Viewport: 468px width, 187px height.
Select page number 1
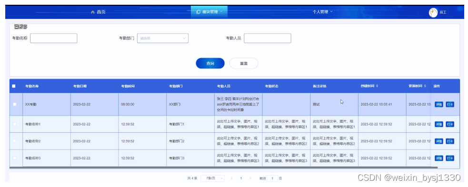click(x=241, y=178)
